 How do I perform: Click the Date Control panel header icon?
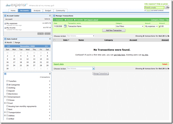click(5, 39)
